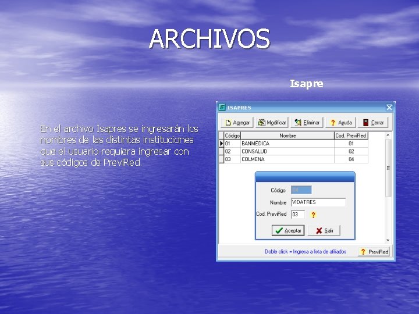Screen dimensions: 419x314
Task: Click the vertical scrollbar thumb
Action: [388, 168]
